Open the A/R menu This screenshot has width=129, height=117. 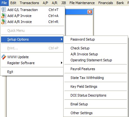coord(54,3)
